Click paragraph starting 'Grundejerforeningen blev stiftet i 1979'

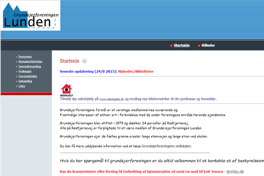coord(131,126)
